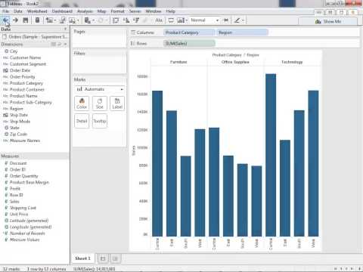
Task: Toggle the fix axes pin icon
Action: click(226, 20)
